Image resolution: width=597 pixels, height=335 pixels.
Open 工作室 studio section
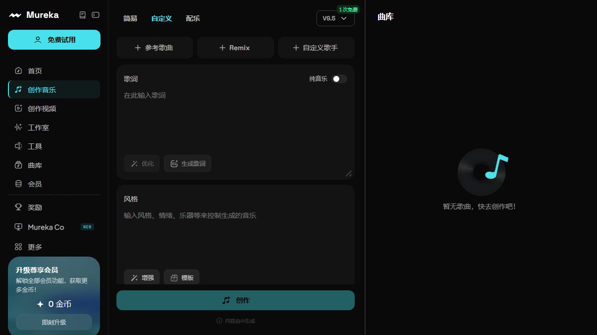54,128
